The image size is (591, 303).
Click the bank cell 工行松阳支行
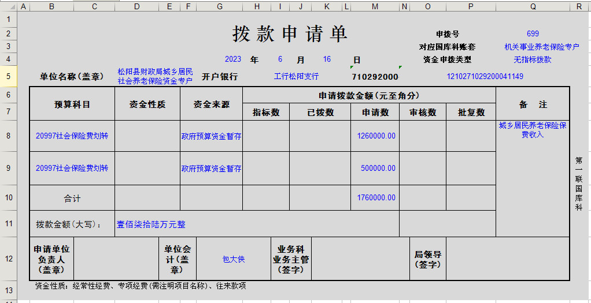pyautogui.click(x=296, y=76)
